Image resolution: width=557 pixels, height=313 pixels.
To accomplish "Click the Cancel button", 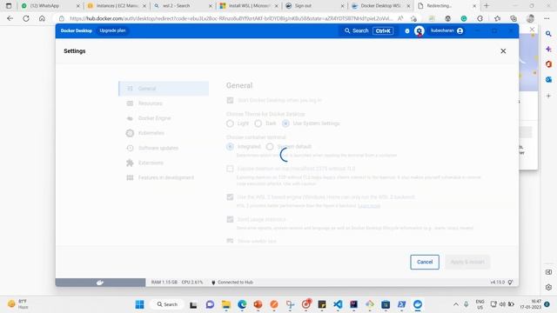I will click(425, 262).
